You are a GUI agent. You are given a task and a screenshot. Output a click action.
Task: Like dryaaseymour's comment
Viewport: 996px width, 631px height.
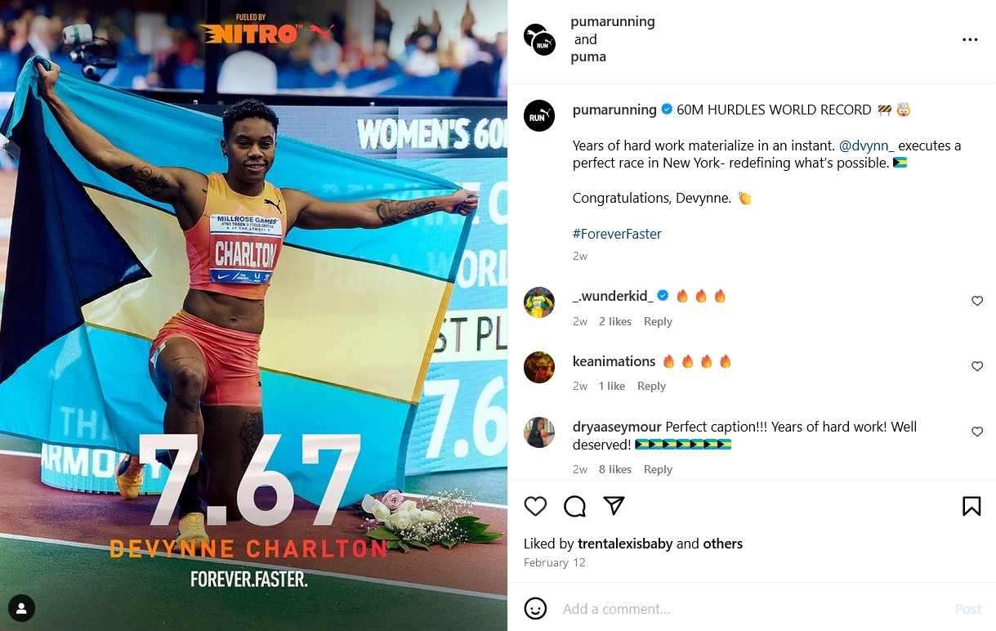977,432
